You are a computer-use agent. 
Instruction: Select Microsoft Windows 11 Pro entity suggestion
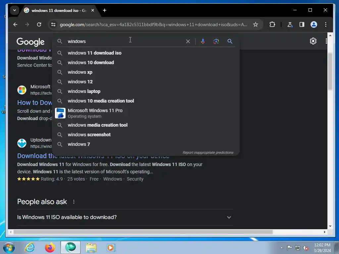146,113
